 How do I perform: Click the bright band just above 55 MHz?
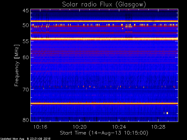(104, 39)
